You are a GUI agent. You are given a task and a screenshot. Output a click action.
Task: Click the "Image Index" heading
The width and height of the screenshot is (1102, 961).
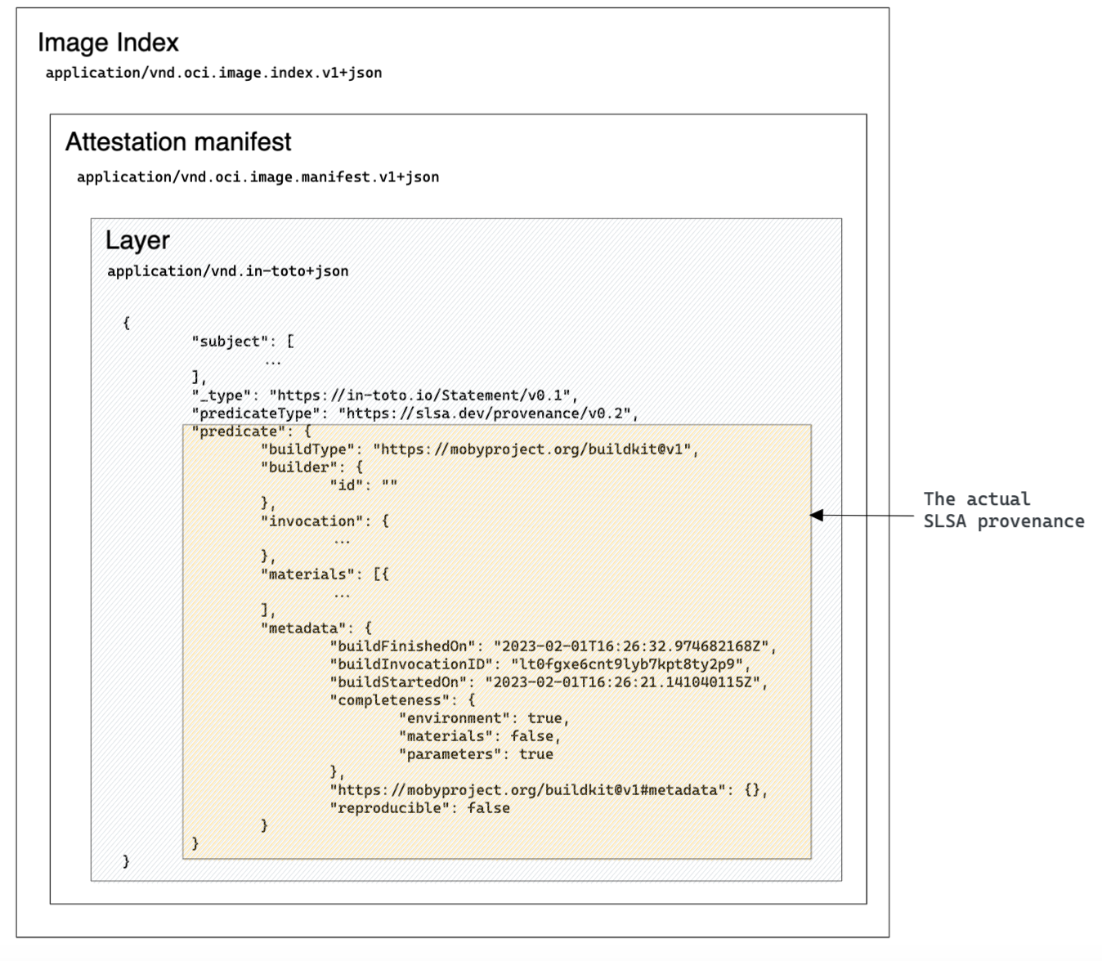(x=108, y=42)
